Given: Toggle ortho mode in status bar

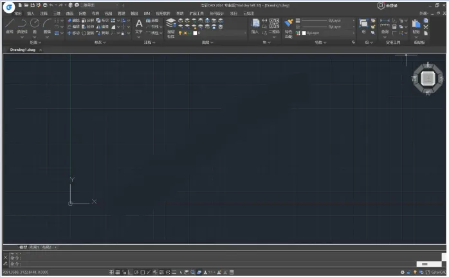Looking at the screenshot, I should coord(130,272).
